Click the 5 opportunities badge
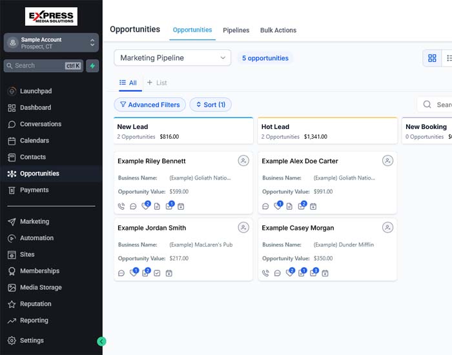This screenshot has width=452, height=355. (x=265, y=58)
